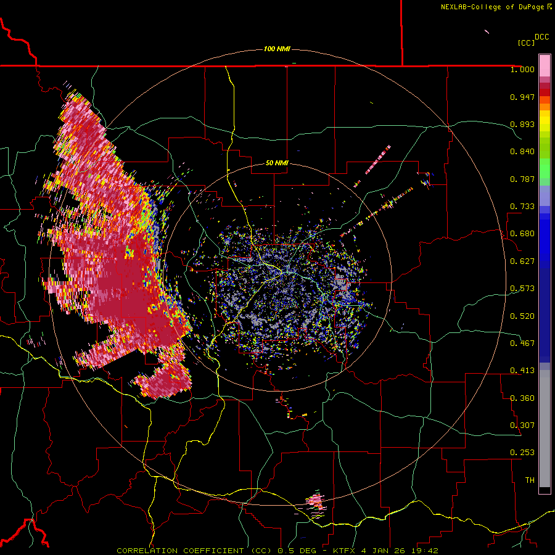Click the [CC] units label
This screenshot has height=555, width=555.
pos(526,43)
